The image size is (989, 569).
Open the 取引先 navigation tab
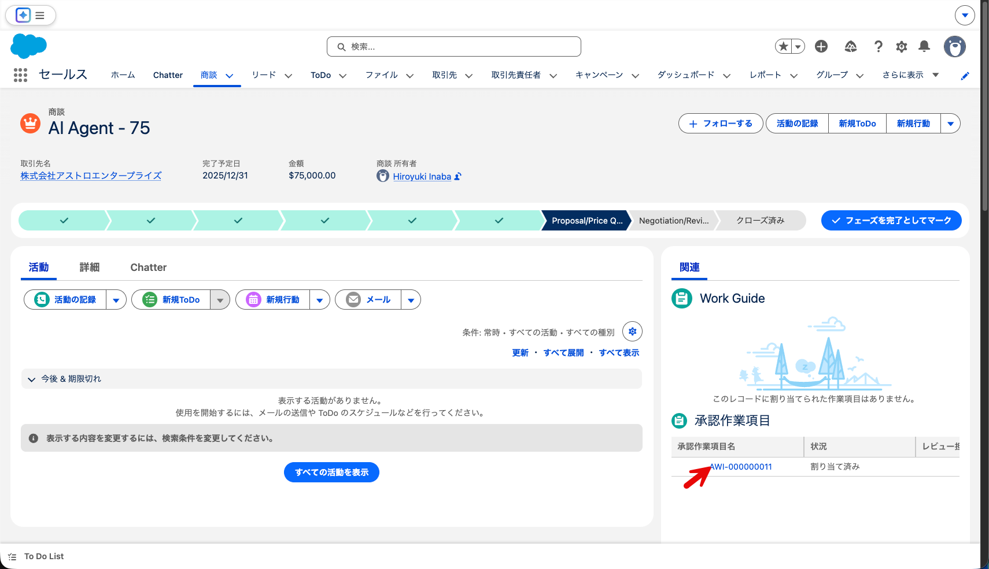pyautogui.click(x=444, y=75)
